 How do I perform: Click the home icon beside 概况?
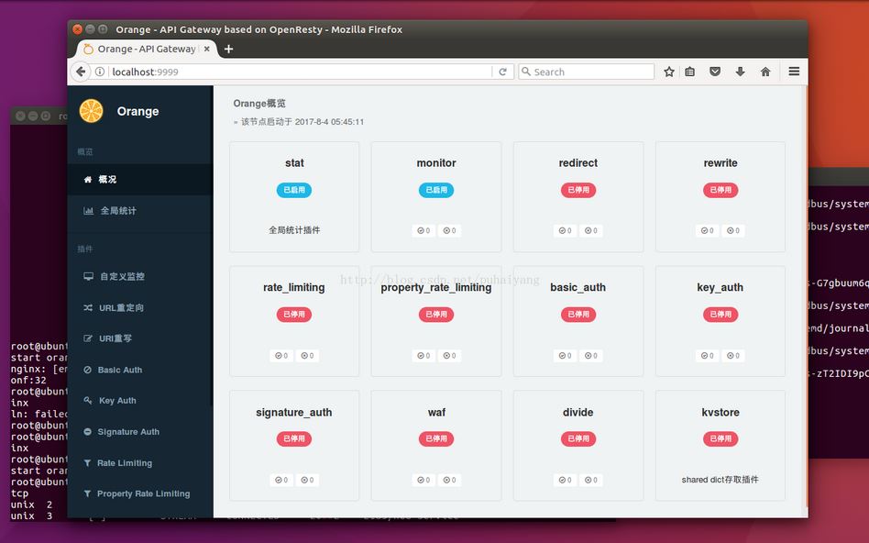[88, 179]
